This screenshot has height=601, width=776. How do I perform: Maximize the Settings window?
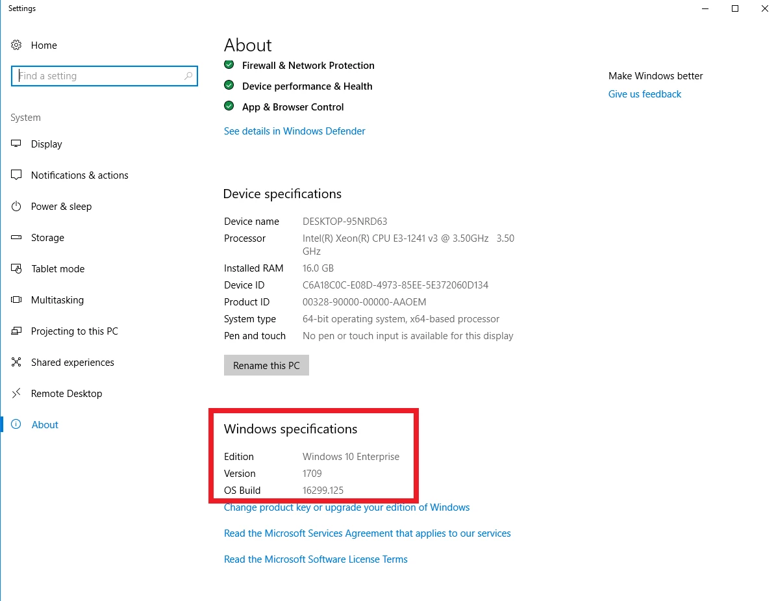pos(735,8)
